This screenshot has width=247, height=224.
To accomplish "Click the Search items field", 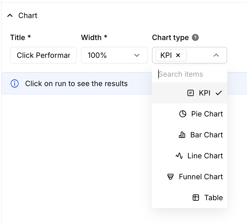I will (190, 74).
